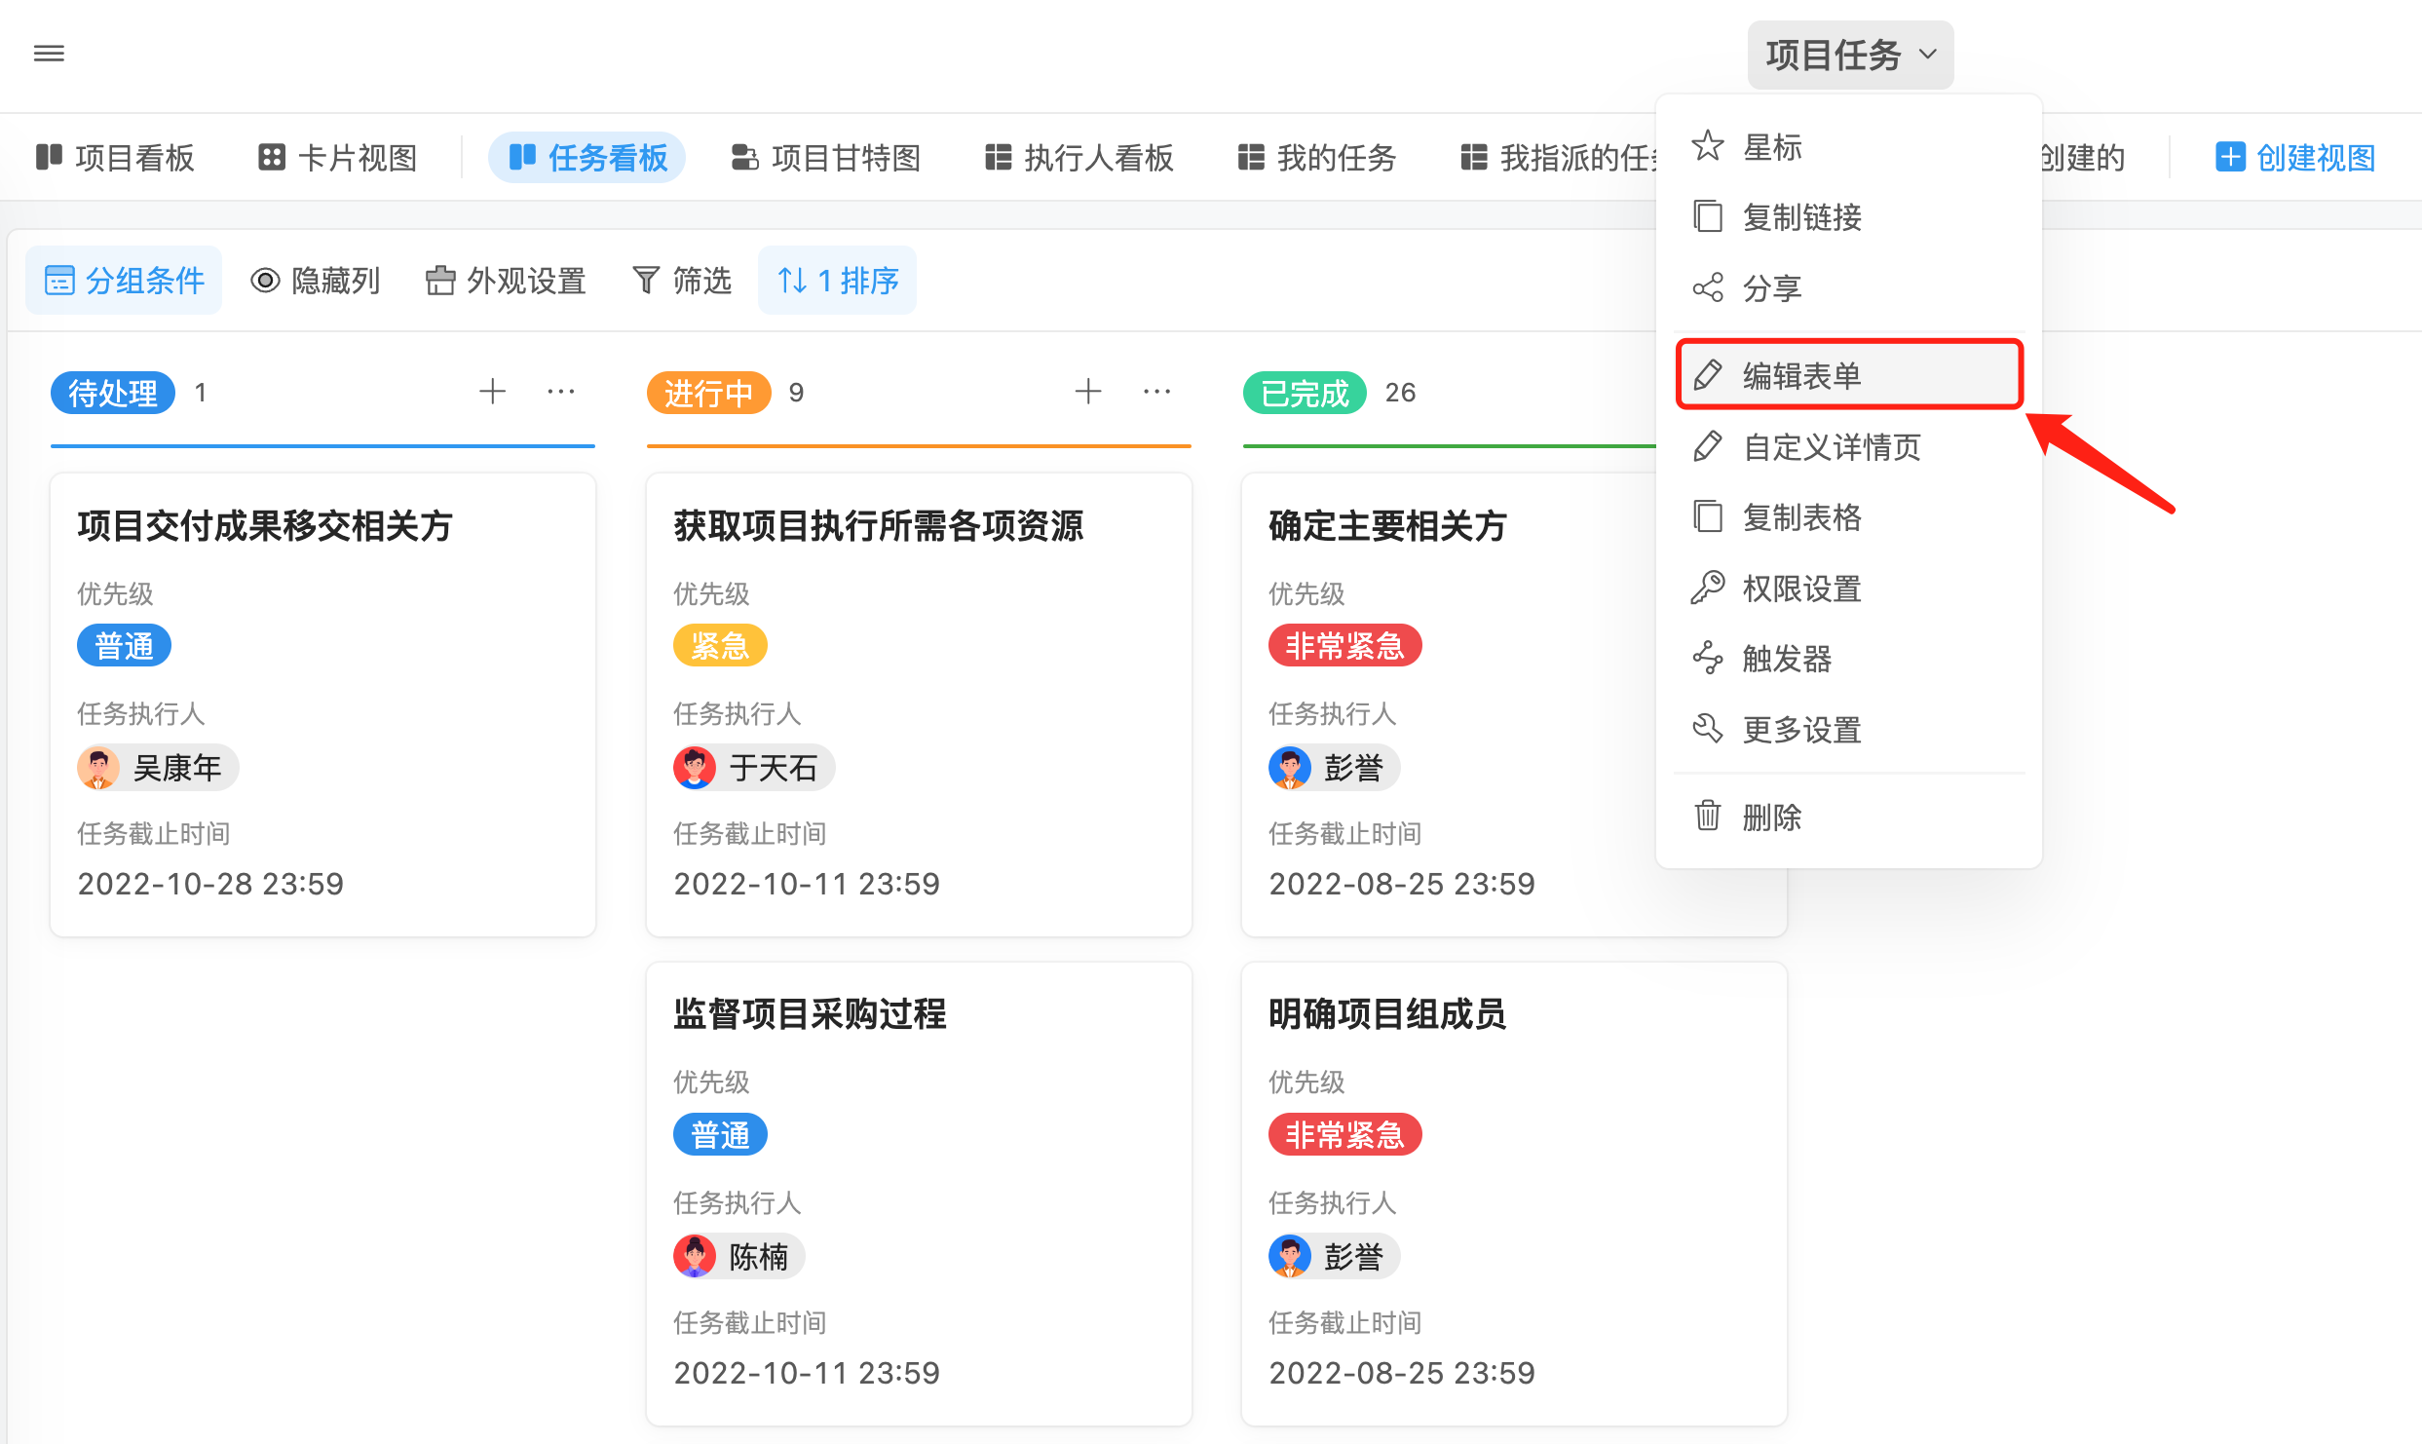Open the hamburger menu icon

(x=49, y=54)
